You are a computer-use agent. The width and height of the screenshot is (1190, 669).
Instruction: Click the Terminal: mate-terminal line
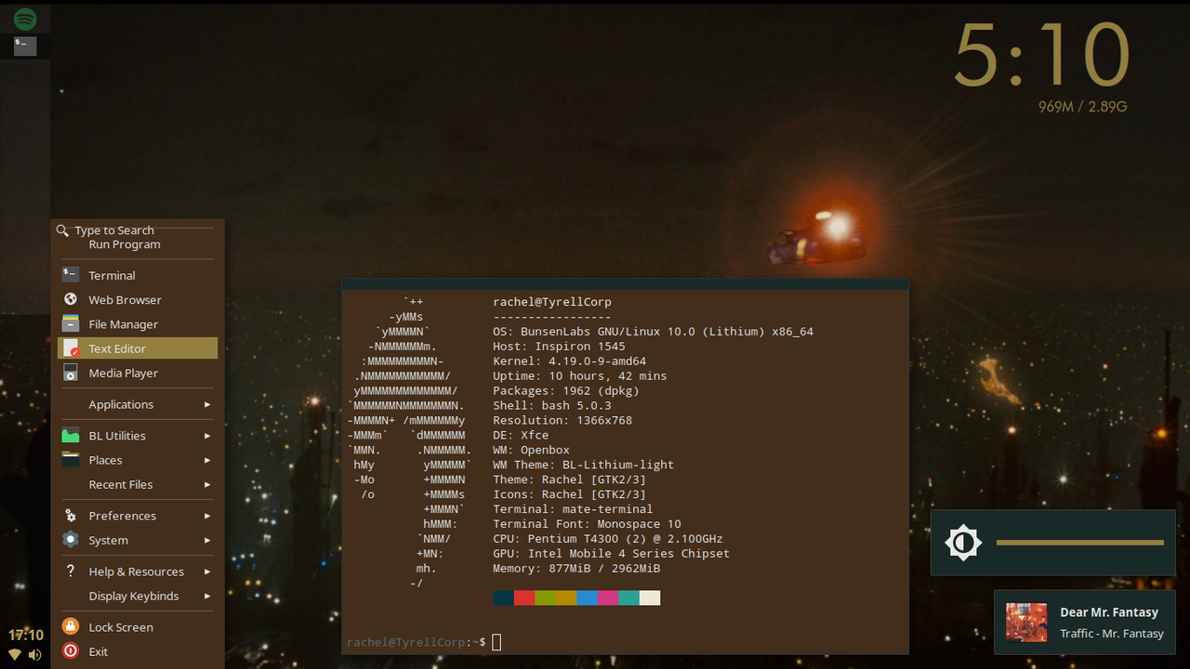573,509
